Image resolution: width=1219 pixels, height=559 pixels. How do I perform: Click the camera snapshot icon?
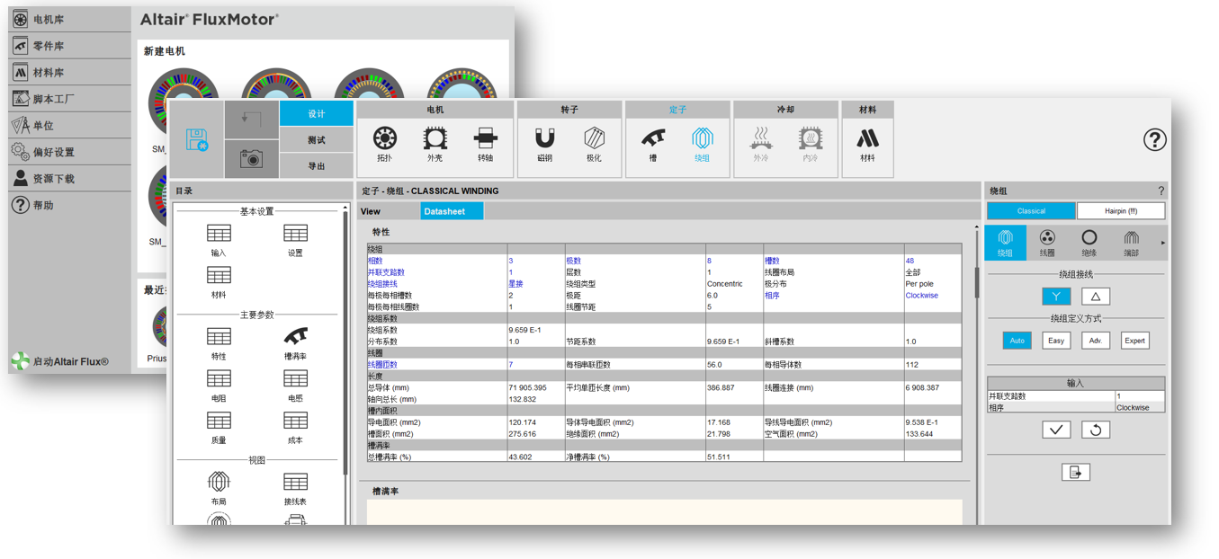coord(251,159)
